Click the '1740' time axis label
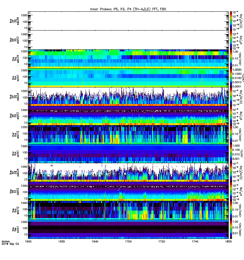244x260 pixels. click(195, 241)
